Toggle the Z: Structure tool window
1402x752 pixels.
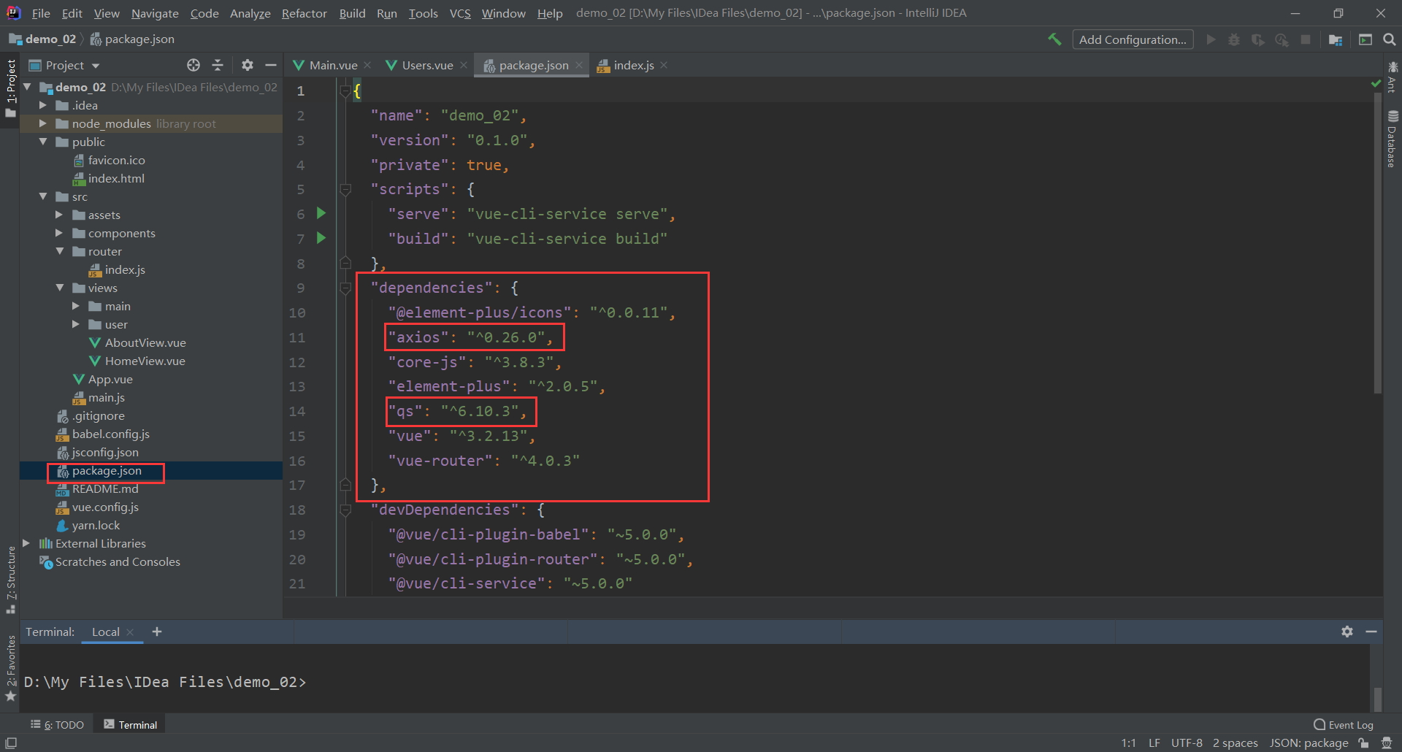pos(10,580)
